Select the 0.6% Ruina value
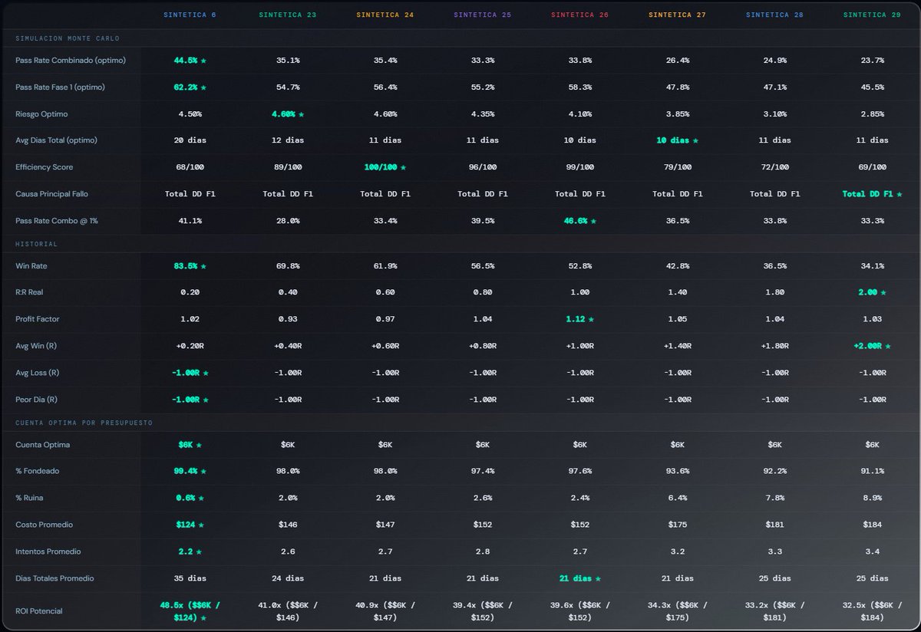Screen dimensions: 921x632 [x=186, y=498]
